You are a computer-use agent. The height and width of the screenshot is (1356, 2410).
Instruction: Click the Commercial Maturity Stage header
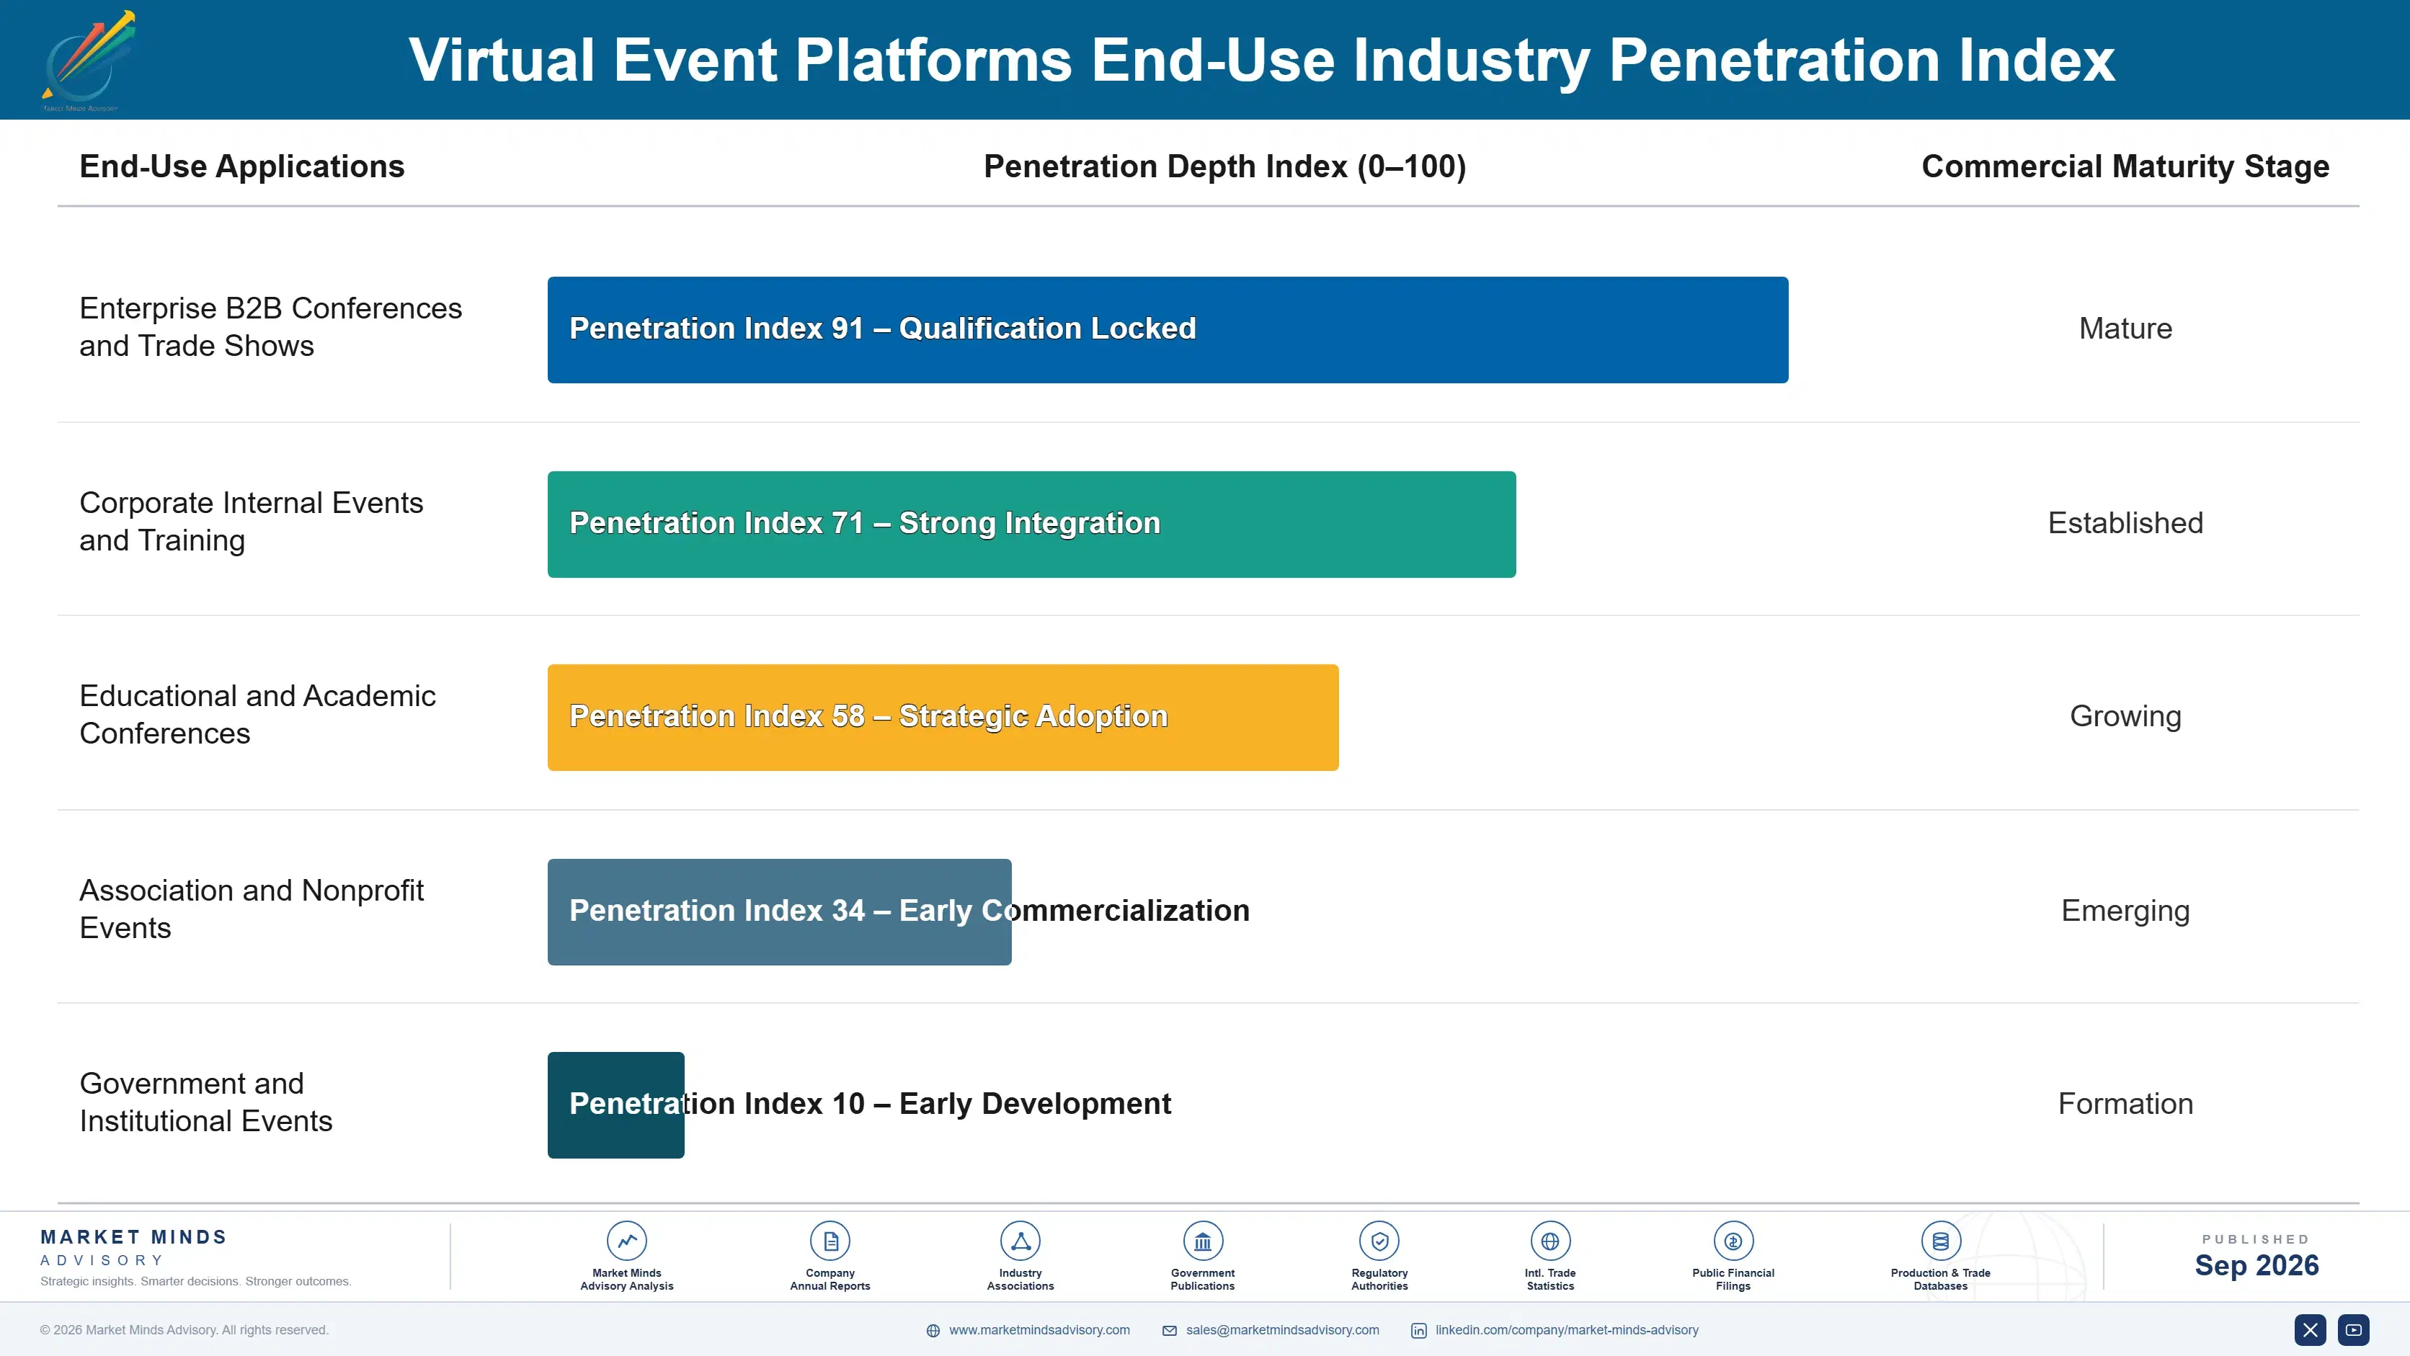2125,166
